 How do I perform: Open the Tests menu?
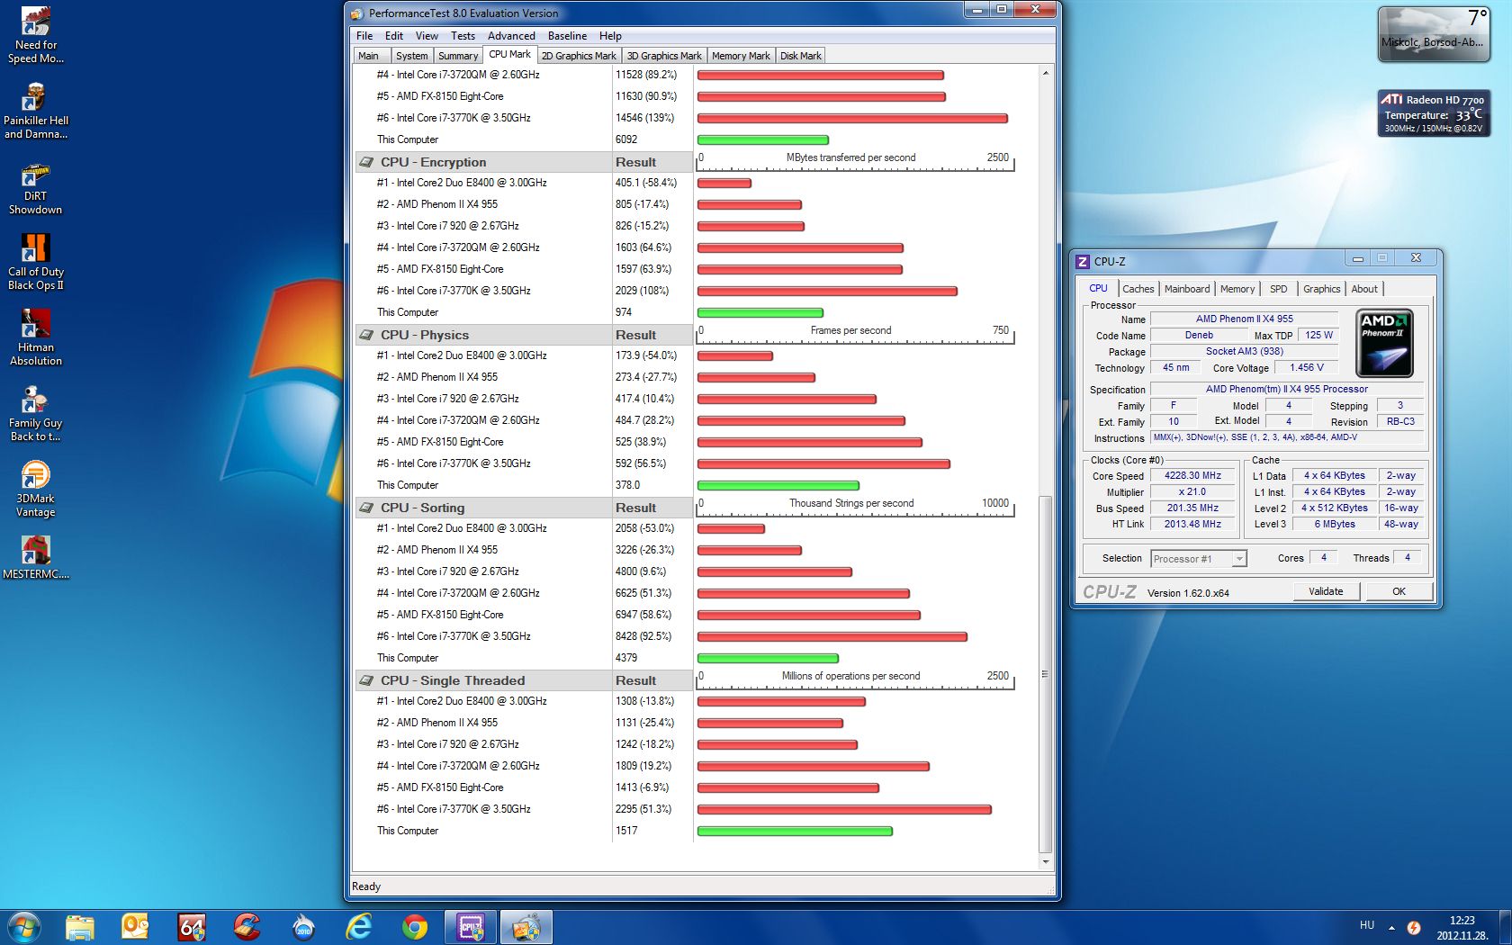pyautogui.click(x=463, y=36)
